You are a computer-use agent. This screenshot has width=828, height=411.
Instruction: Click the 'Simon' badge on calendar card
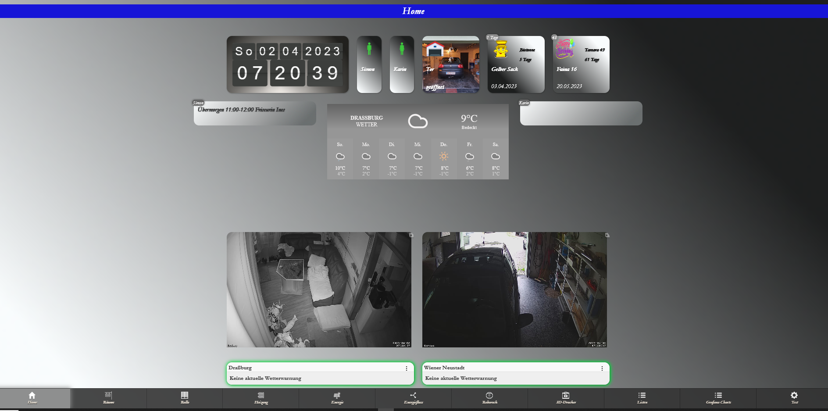pos(198,103)
